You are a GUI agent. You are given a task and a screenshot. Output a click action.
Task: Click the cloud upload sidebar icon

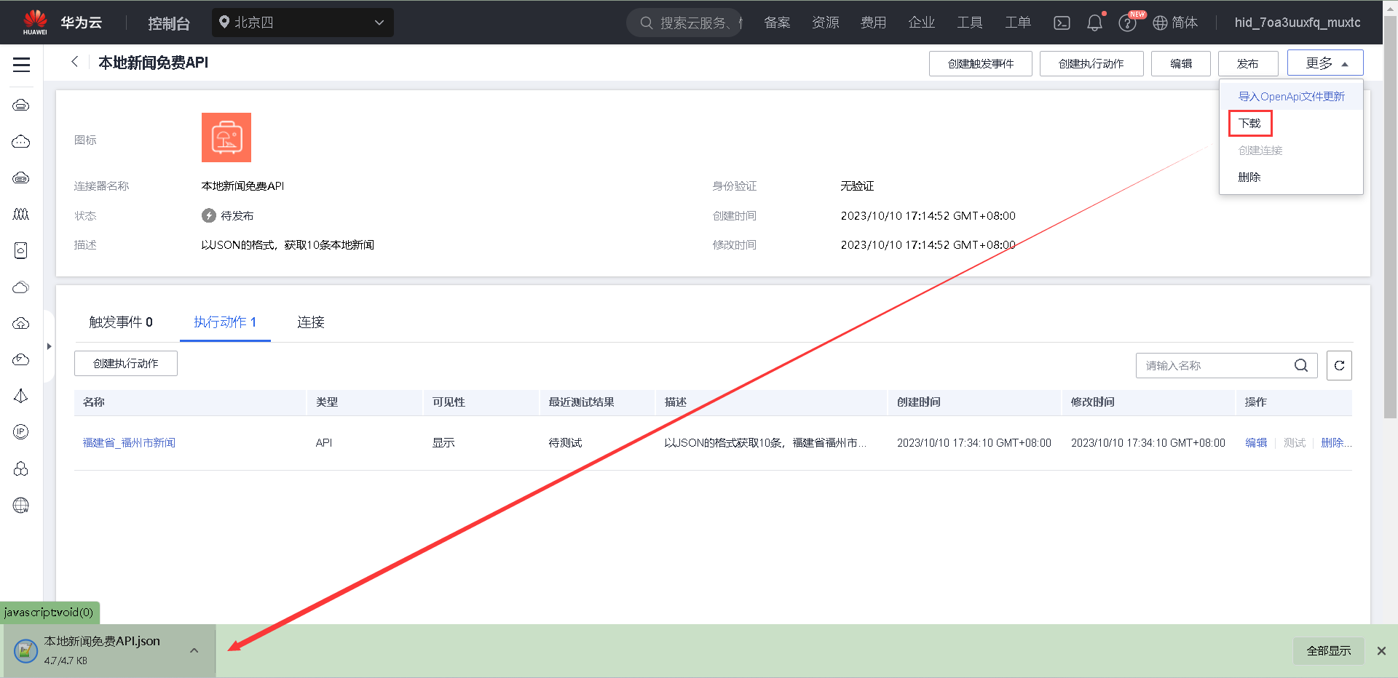pyautogui.click(x=21, y=324)
